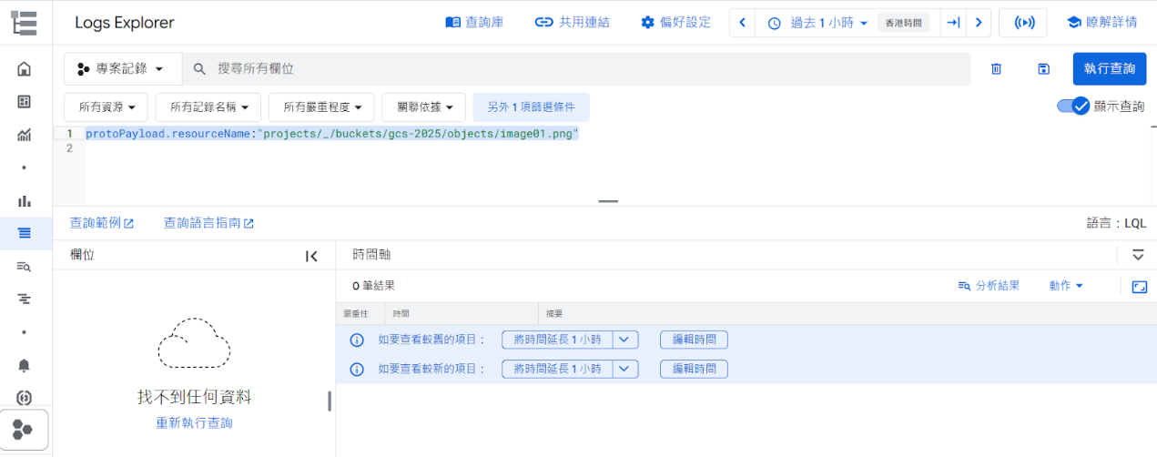
Task: Click the save query icon
Action: pyautogui.click(x=1043, y=69)
